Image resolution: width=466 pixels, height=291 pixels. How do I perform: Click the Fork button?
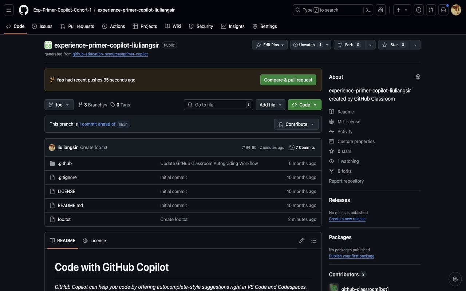click(x=349, y=45)
